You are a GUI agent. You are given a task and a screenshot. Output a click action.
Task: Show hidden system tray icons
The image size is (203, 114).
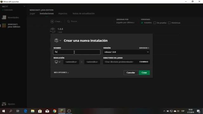tap(164, 111)
